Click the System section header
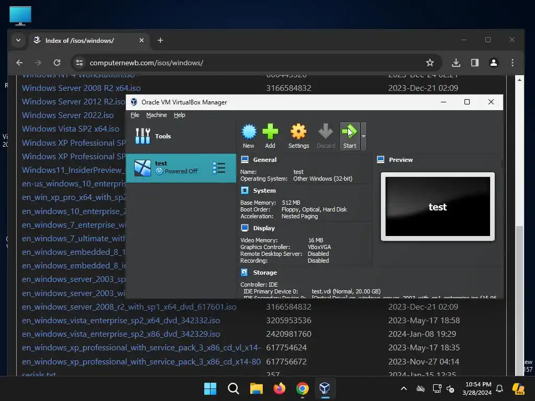This screenshot has height=401, width=535. [x=264, y=191]
